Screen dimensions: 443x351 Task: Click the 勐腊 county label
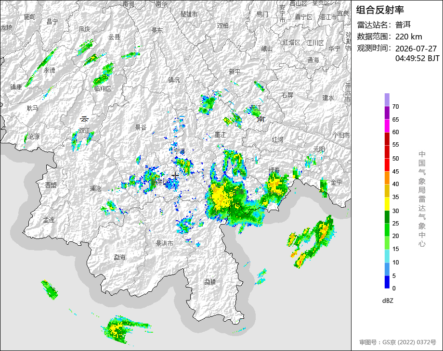pos(210,281)
